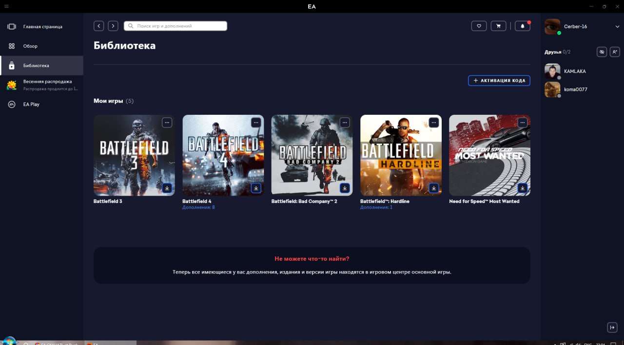The height and width of the screenshot is (345, 624).
Task: Open the options menu on Battlefield 4 tile
Action: [x=256, y=122]
